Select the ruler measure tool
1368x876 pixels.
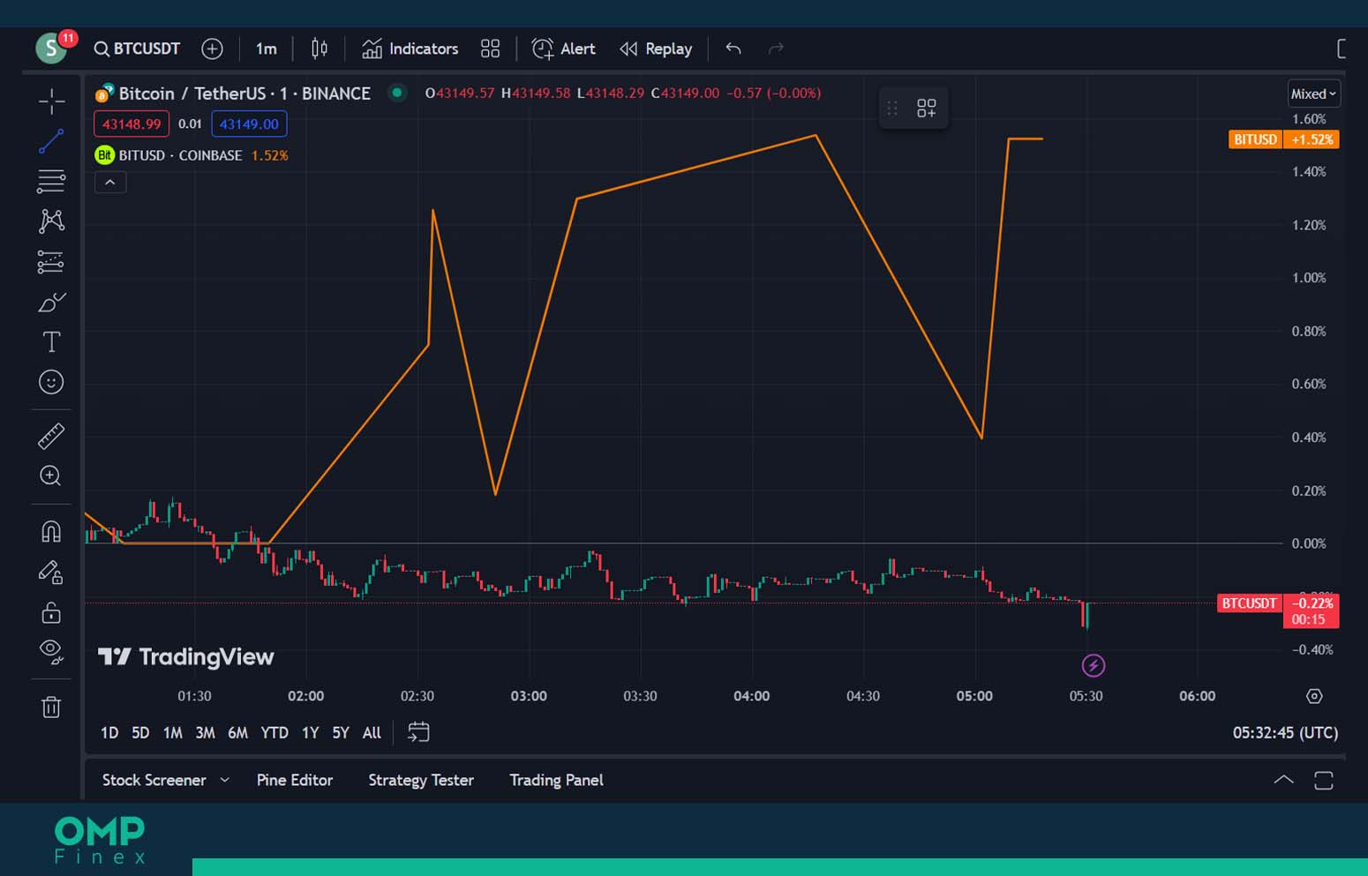pyautogui.click(x=51, y=436)
